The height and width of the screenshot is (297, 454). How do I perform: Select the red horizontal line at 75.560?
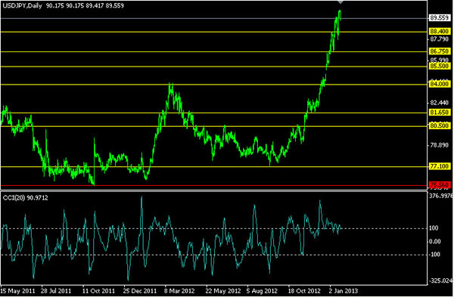coord(214,186)
